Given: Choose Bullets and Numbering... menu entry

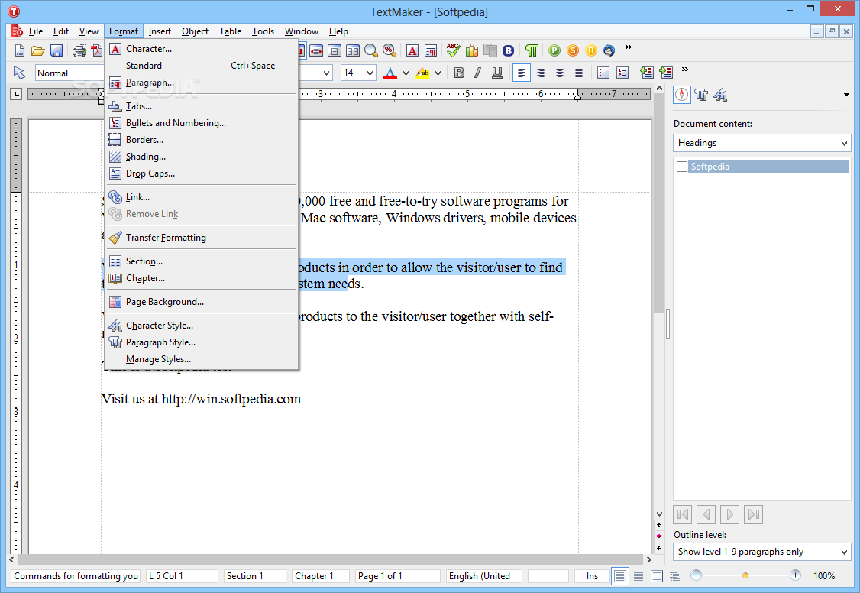Looking at the screenshot, I should click(202, 123).
